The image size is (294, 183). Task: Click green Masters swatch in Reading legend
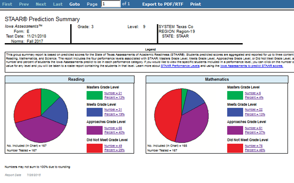click(x=94, y=95)
